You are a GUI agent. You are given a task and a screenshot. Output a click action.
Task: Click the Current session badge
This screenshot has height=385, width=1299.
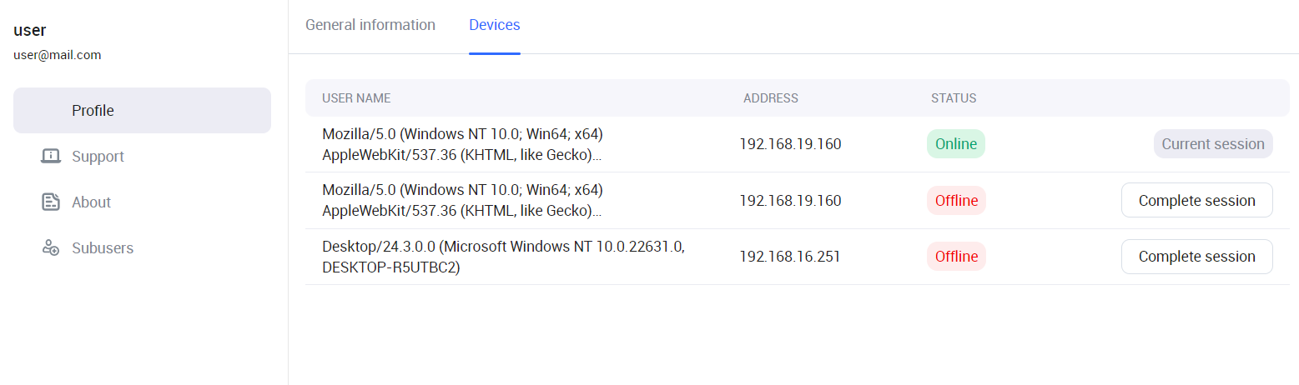1212,144
